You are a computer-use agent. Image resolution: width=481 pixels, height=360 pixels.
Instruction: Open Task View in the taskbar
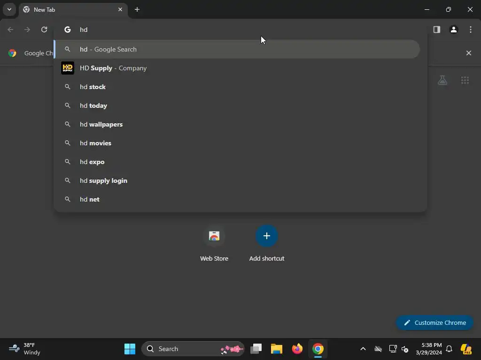(256, 349)
